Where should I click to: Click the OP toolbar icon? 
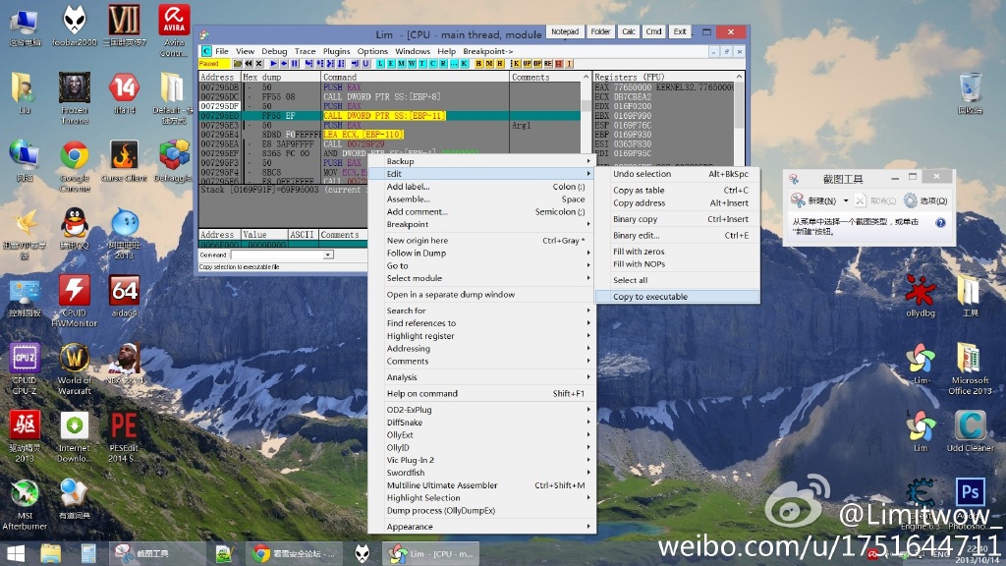point(537,64)
